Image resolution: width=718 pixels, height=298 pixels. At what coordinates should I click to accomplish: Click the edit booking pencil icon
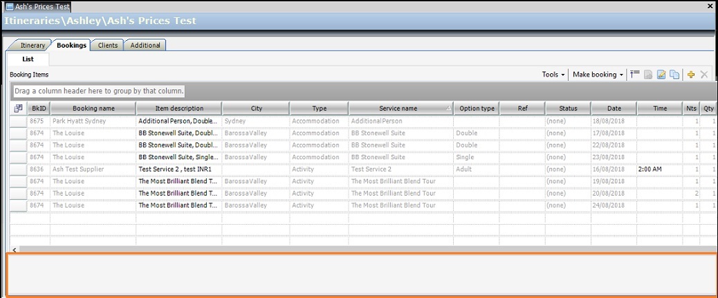point(661,75)
